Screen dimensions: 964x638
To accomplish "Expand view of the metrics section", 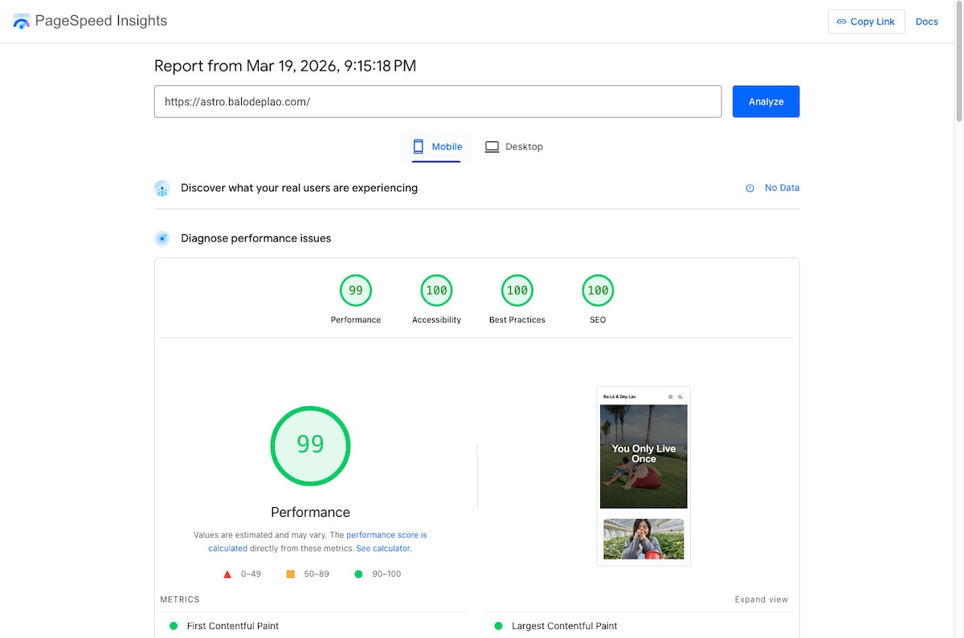I will tap(761, 599).
